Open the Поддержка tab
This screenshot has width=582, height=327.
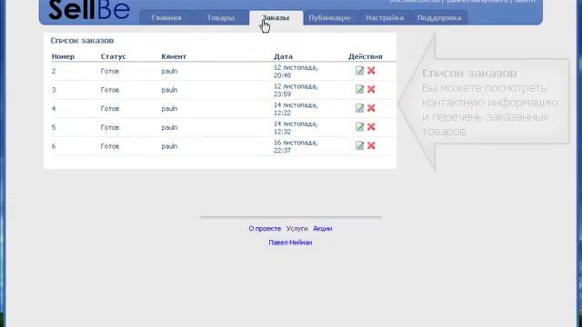pos(439,18)
